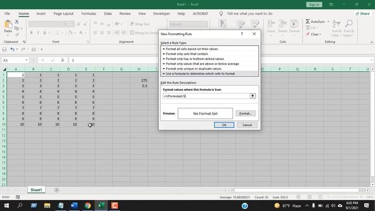Click the Sign in button
Image resolution: width=375 pixels, height=211 pixels.
pyautogui.click(x=314, y=5)
